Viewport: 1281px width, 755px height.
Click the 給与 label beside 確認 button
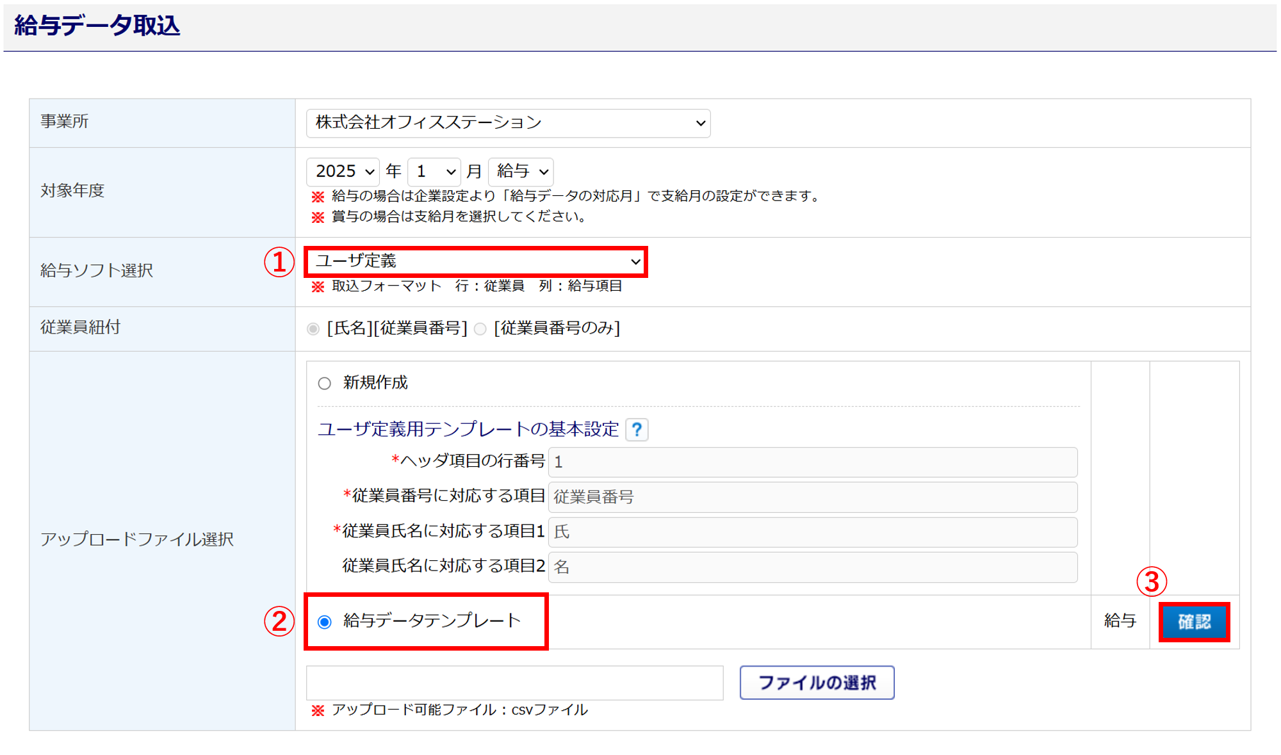[x=1120, y=621]
